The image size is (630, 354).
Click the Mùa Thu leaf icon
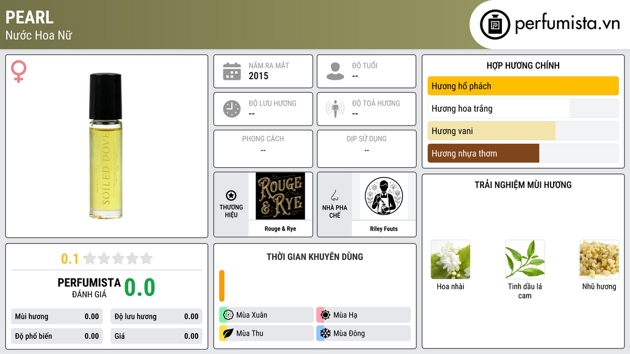point(228,333)
